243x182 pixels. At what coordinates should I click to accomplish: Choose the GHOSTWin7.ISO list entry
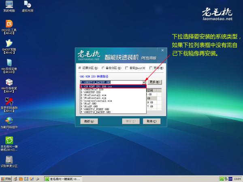(113, 89)
